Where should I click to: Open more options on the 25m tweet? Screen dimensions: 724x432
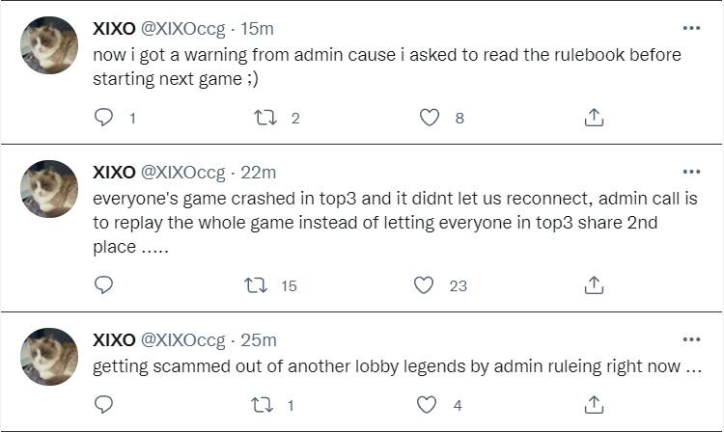pyautogui.click(x=691, y=340)
